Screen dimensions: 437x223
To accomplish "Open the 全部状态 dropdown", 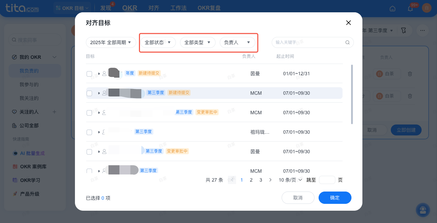I will tap(158, 42).
